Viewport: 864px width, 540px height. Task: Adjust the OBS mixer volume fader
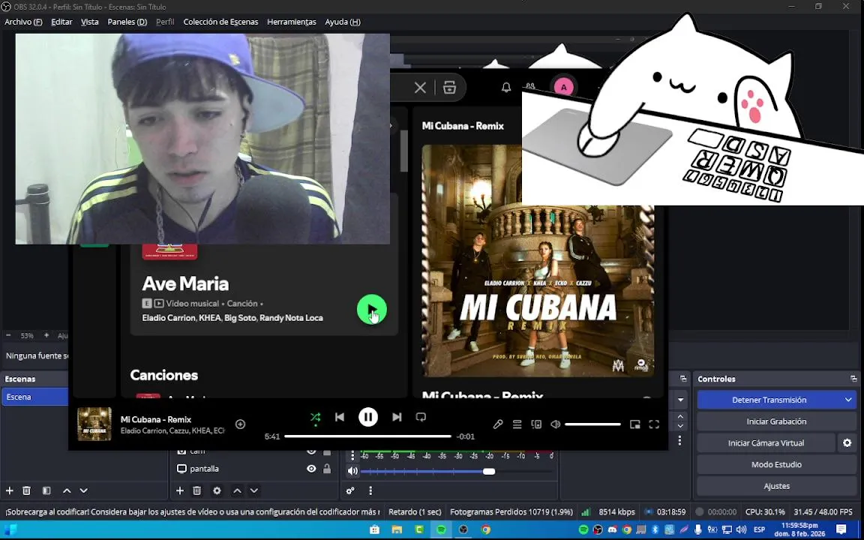457,471
